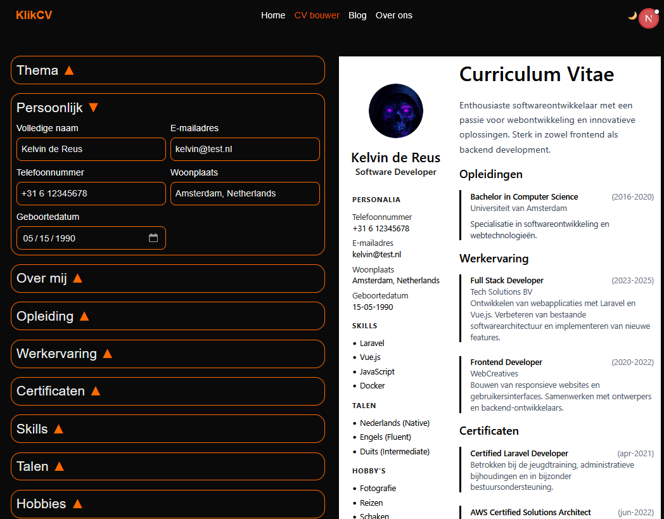Viewport: 664px width, 519px height.
Task: Focus the E-mailadres input field
Action: (245, 149)
